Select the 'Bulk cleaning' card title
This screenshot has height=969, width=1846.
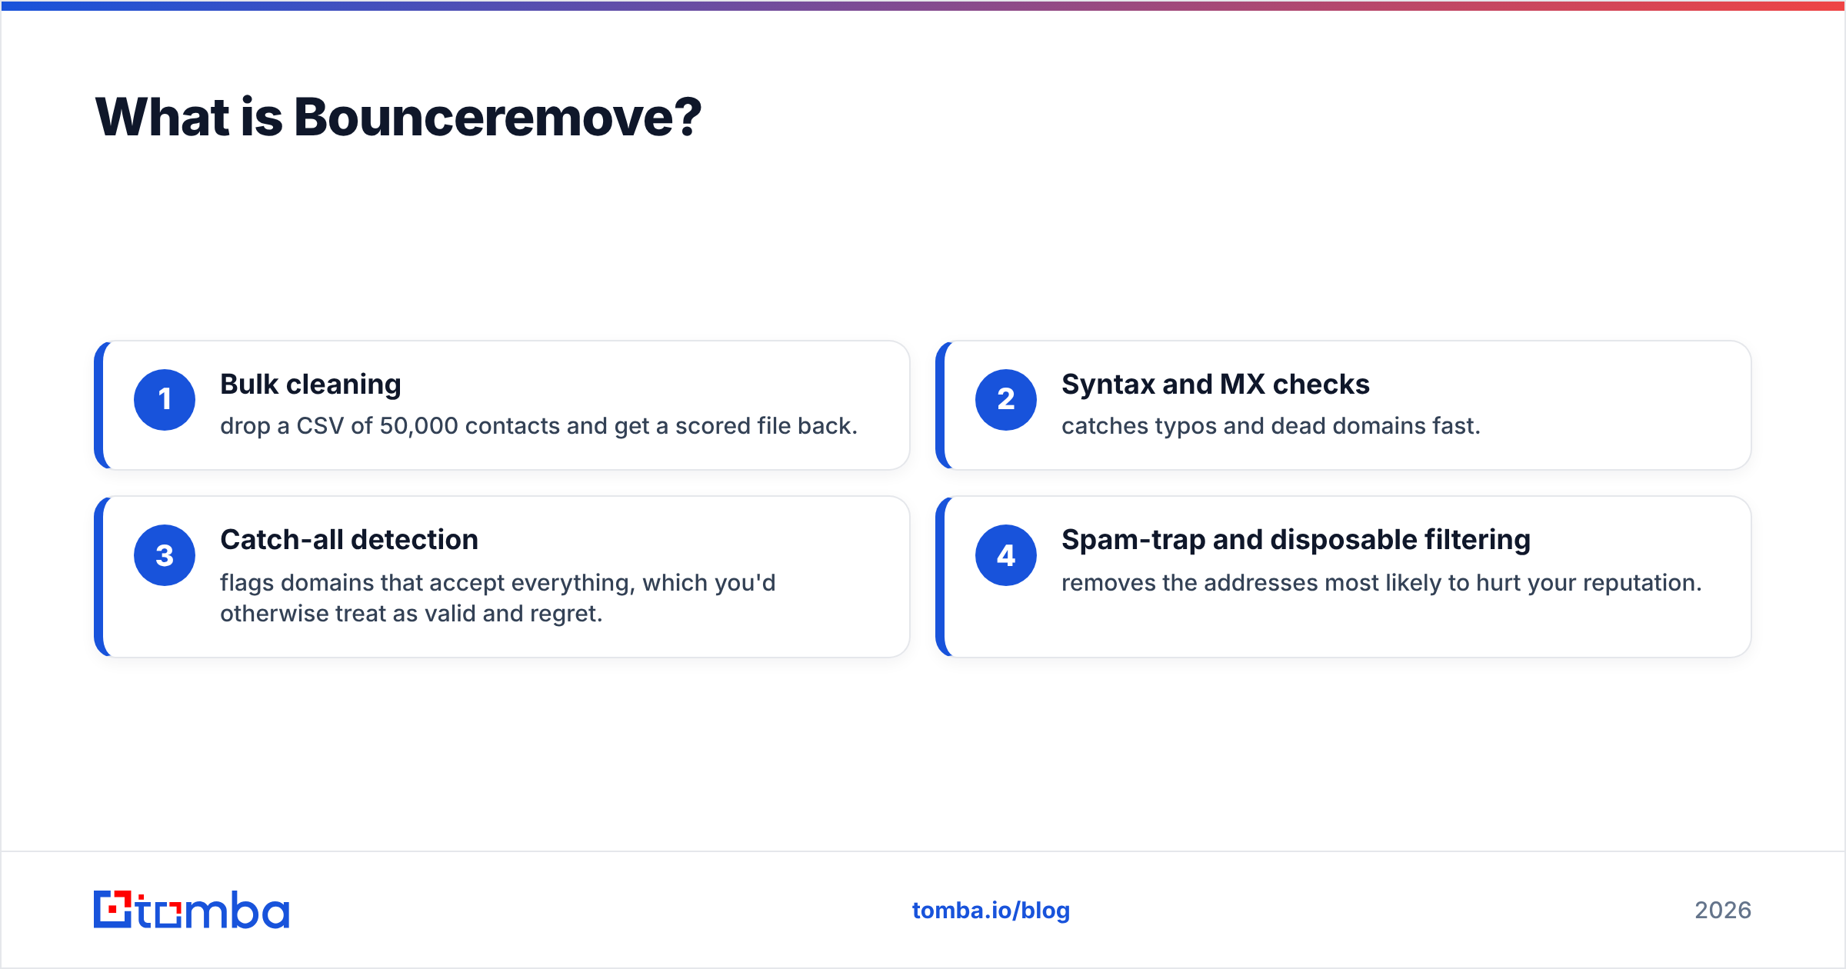[x=311, y=385]
